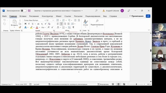This screenshot has width=166, height=93.
Task: Collapse the ribbon with chevron arrow
Action: tap(149, 30)
